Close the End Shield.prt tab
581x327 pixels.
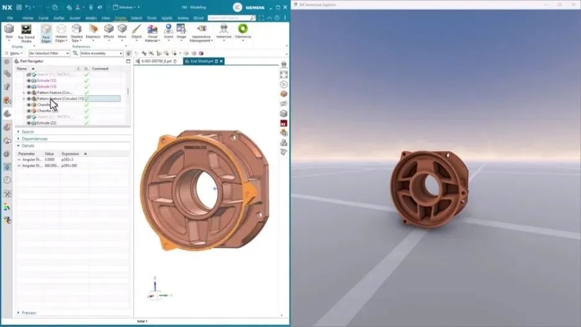click(x=221, y=61)
